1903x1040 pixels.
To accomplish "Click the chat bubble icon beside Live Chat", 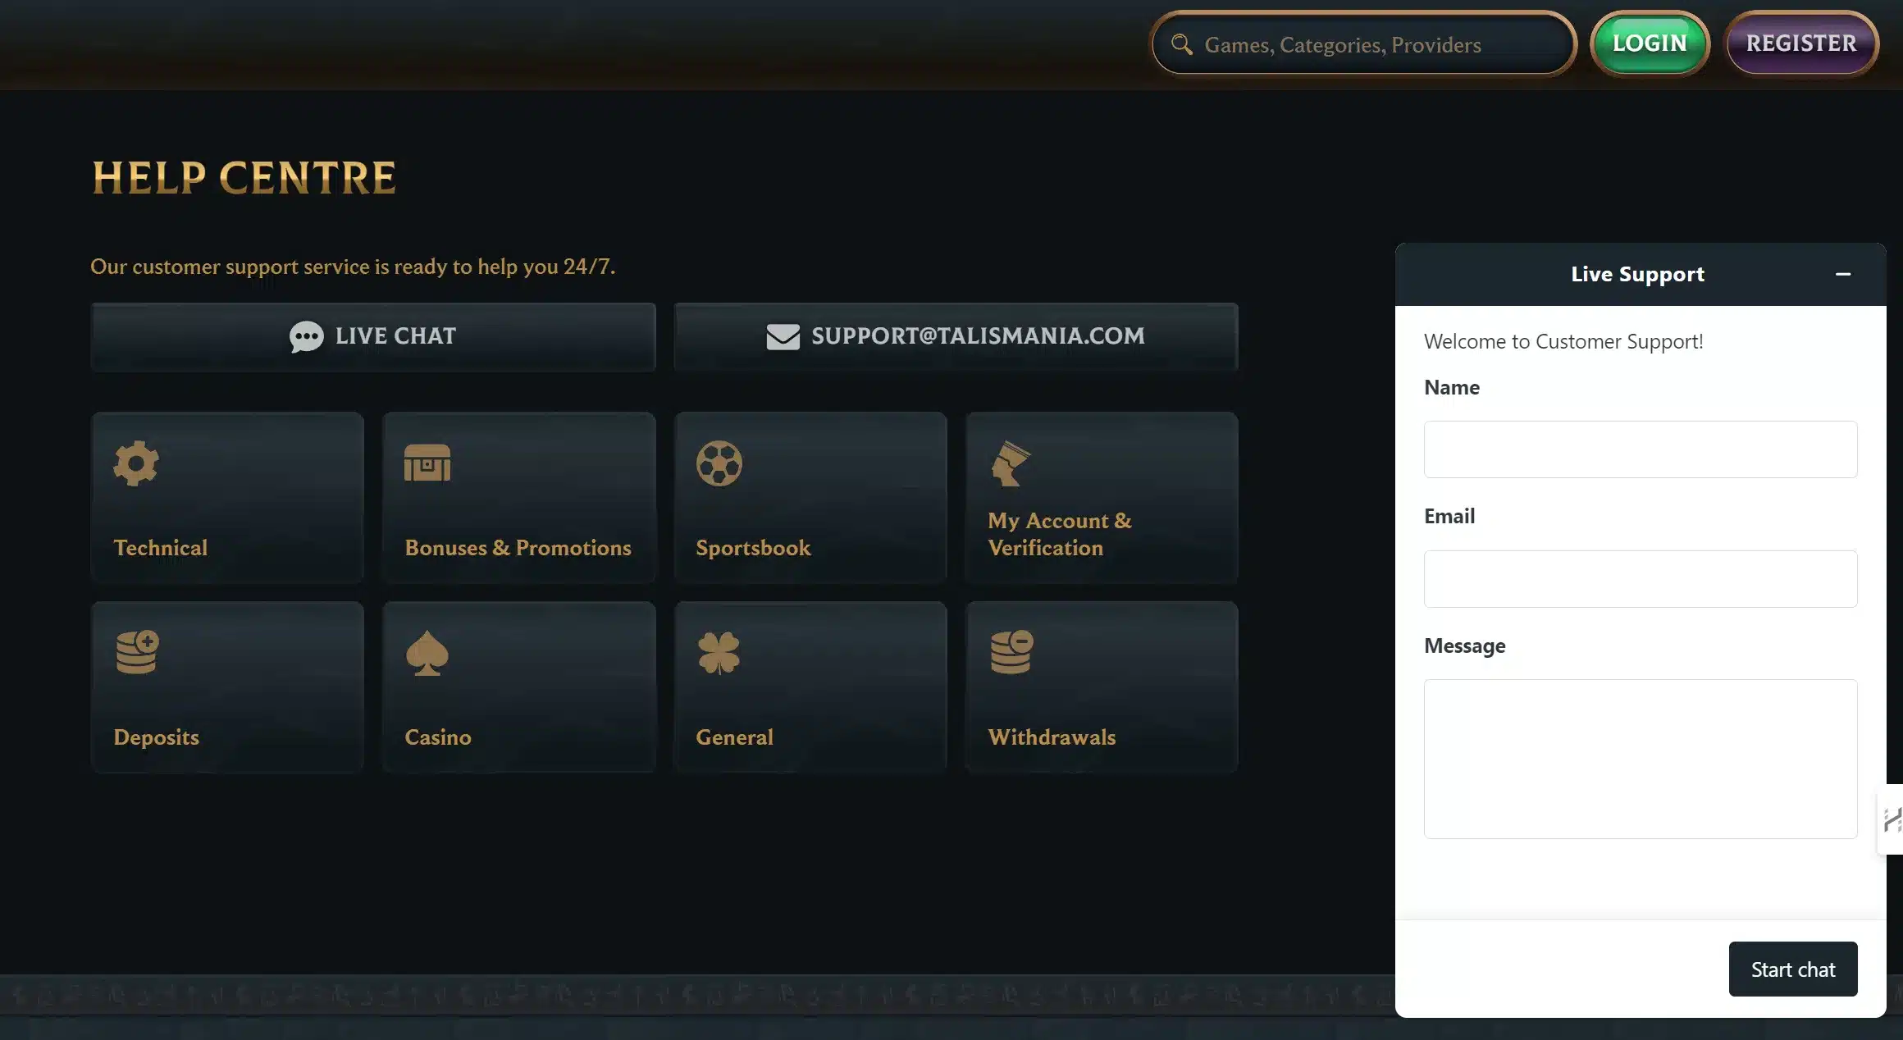I will pos(305,336).
